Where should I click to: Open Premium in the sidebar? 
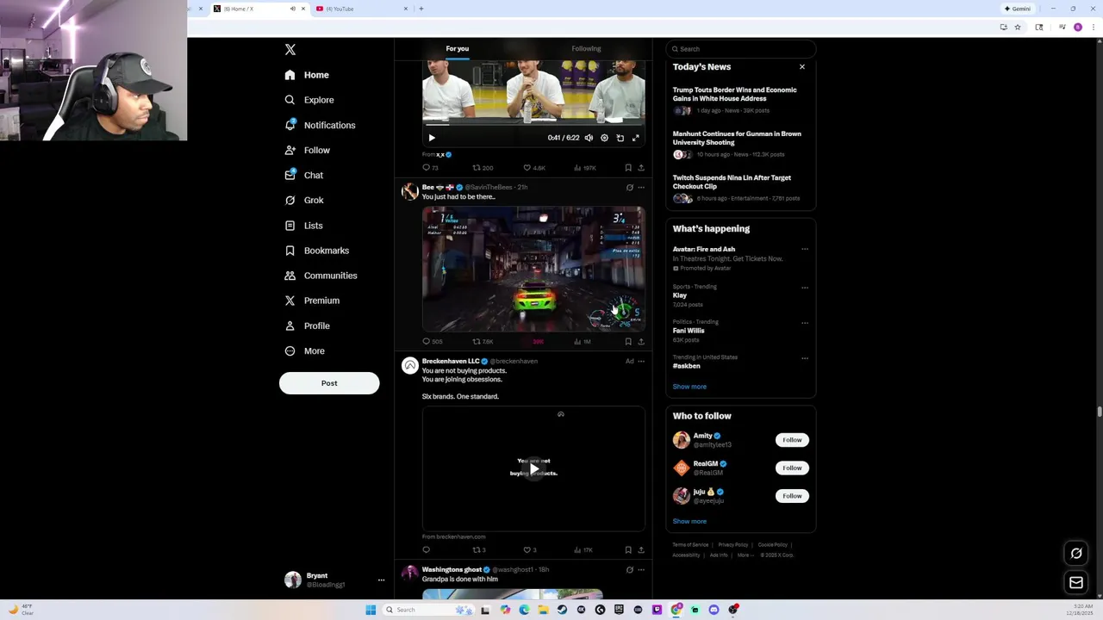(x=312, y=301)
